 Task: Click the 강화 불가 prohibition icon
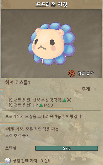[x=72, y=73]
